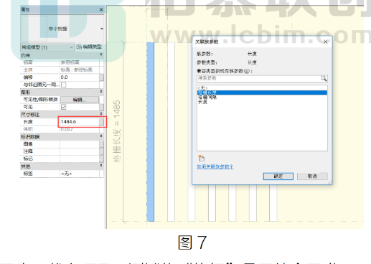Screen dimensions: 371x264
Task: Toggle the 与邻近图元一同移动 checkbox
Action: pyautogui.click(x=64, y=85)
